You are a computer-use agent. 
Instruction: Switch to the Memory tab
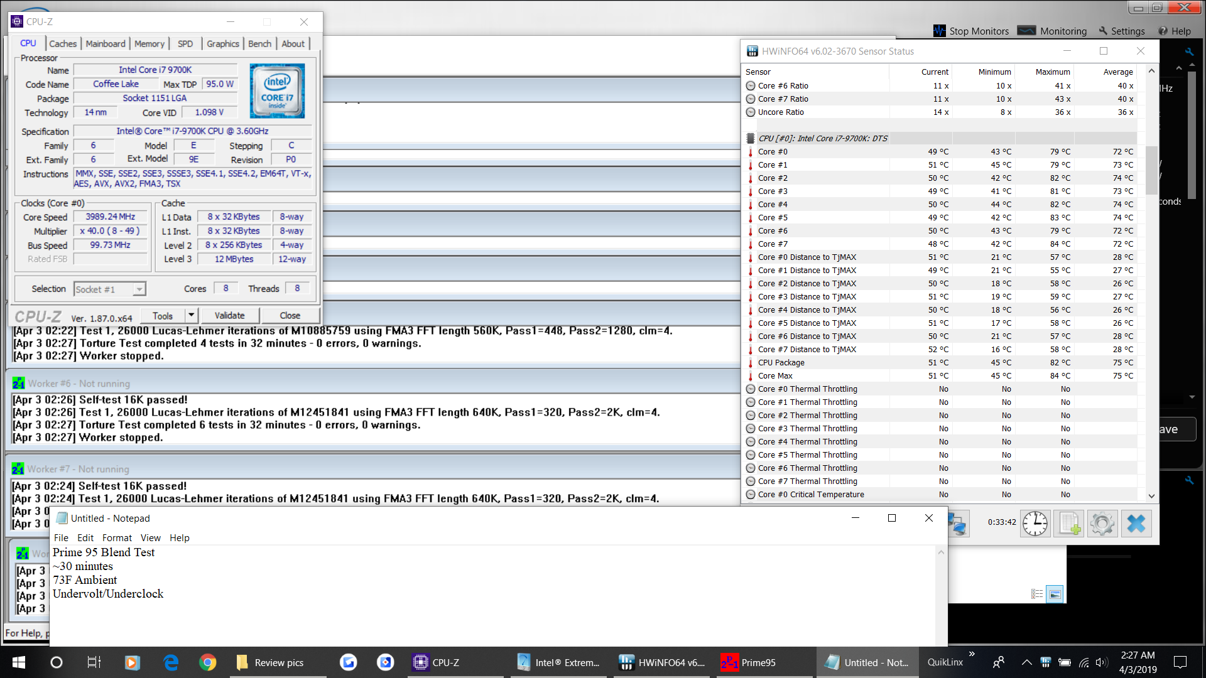click(x=149, y=43)
